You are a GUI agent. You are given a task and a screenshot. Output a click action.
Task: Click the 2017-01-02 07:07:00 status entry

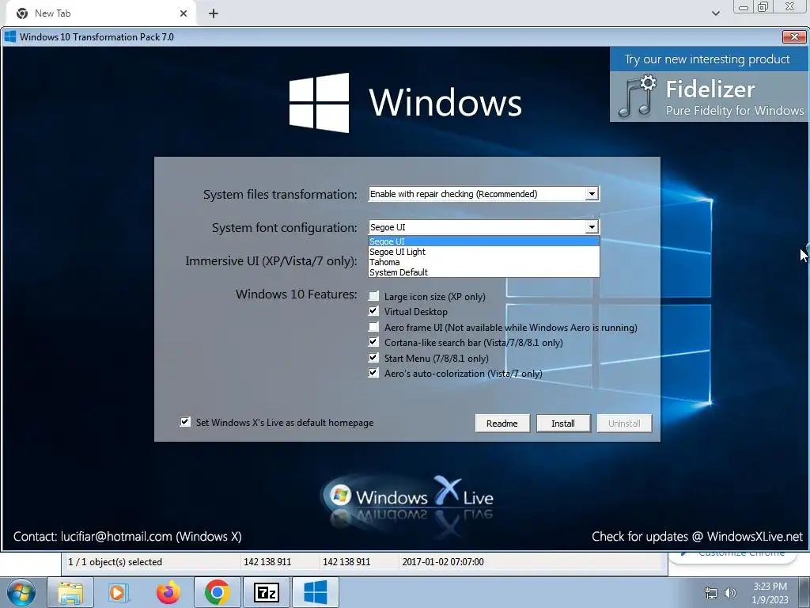pos(443,562)
